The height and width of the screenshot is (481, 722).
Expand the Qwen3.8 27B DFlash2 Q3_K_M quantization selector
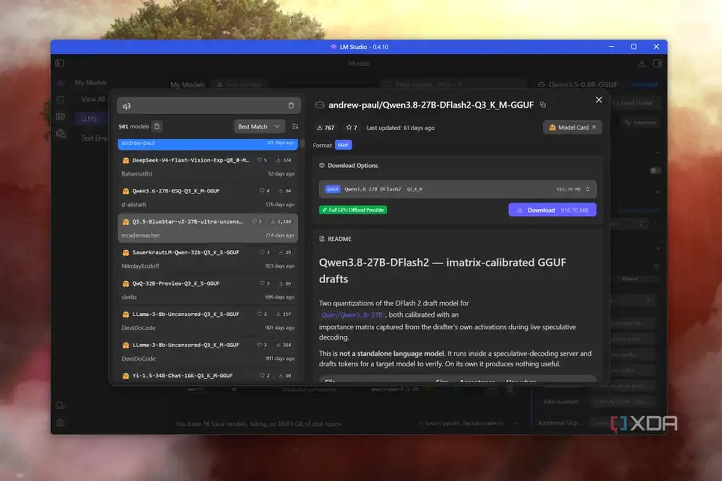tap(458, 189)
